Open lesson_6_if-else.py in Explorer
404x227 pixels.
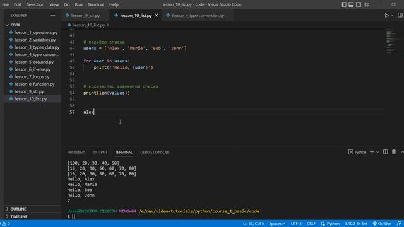pyautogui.click(x=32, y=69)
